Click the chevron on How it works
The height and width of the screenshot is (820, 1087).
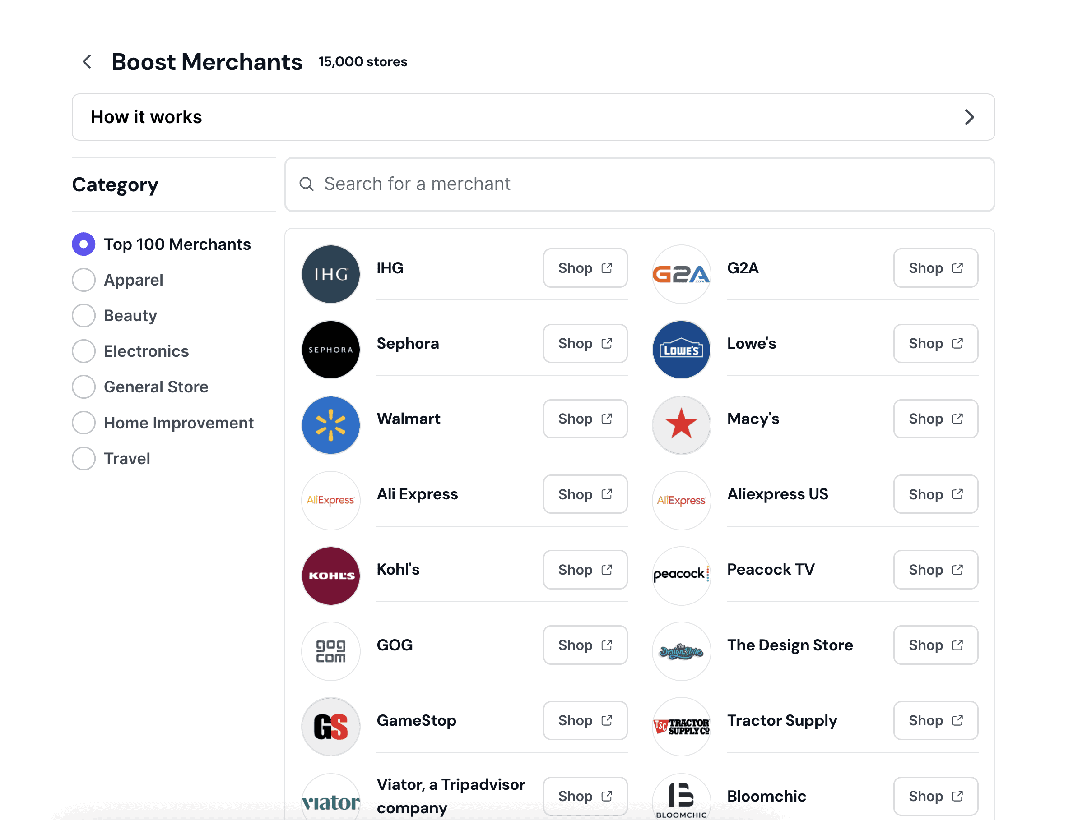pos(969,117)
